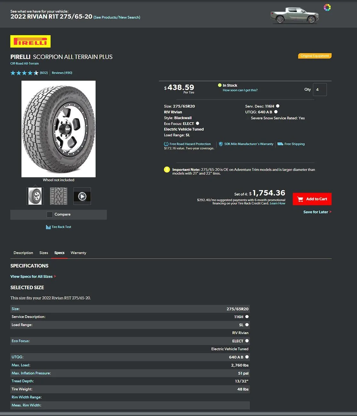Switch to the Warranty tab

pos(78,253)
